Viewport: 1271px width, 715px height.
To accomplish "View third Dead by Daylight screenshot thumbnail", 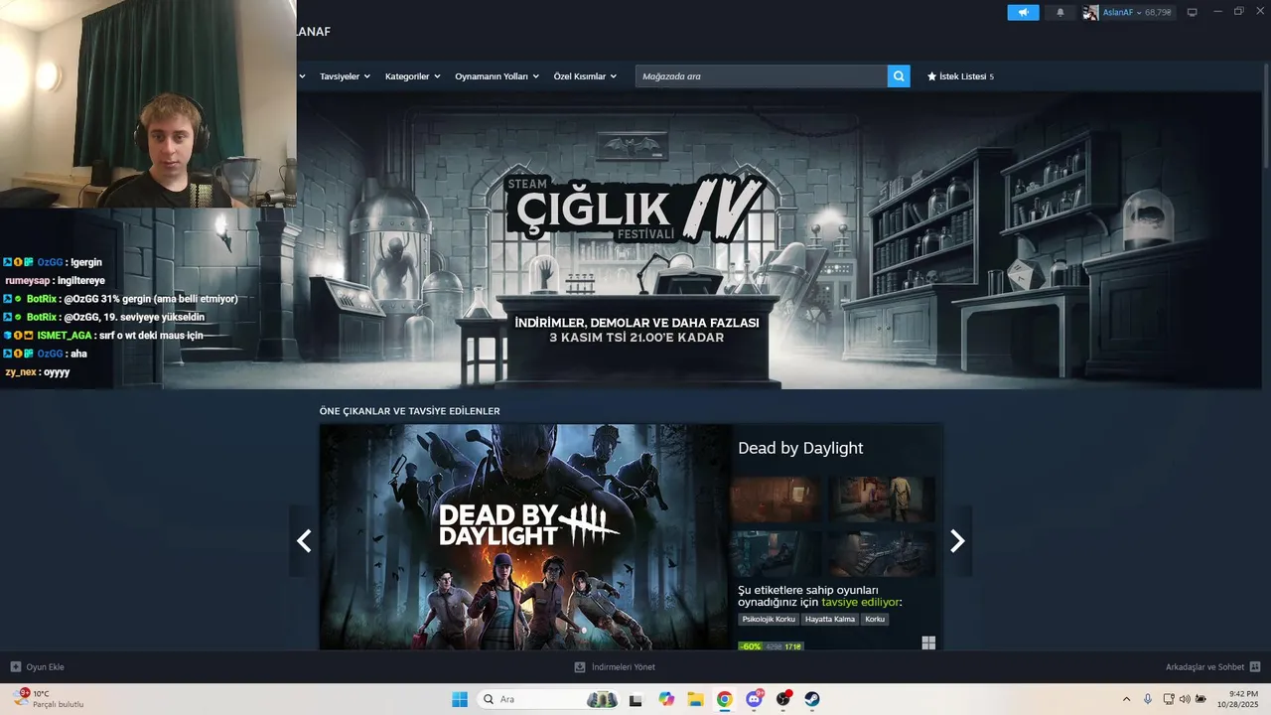I will tap(776, 553).
